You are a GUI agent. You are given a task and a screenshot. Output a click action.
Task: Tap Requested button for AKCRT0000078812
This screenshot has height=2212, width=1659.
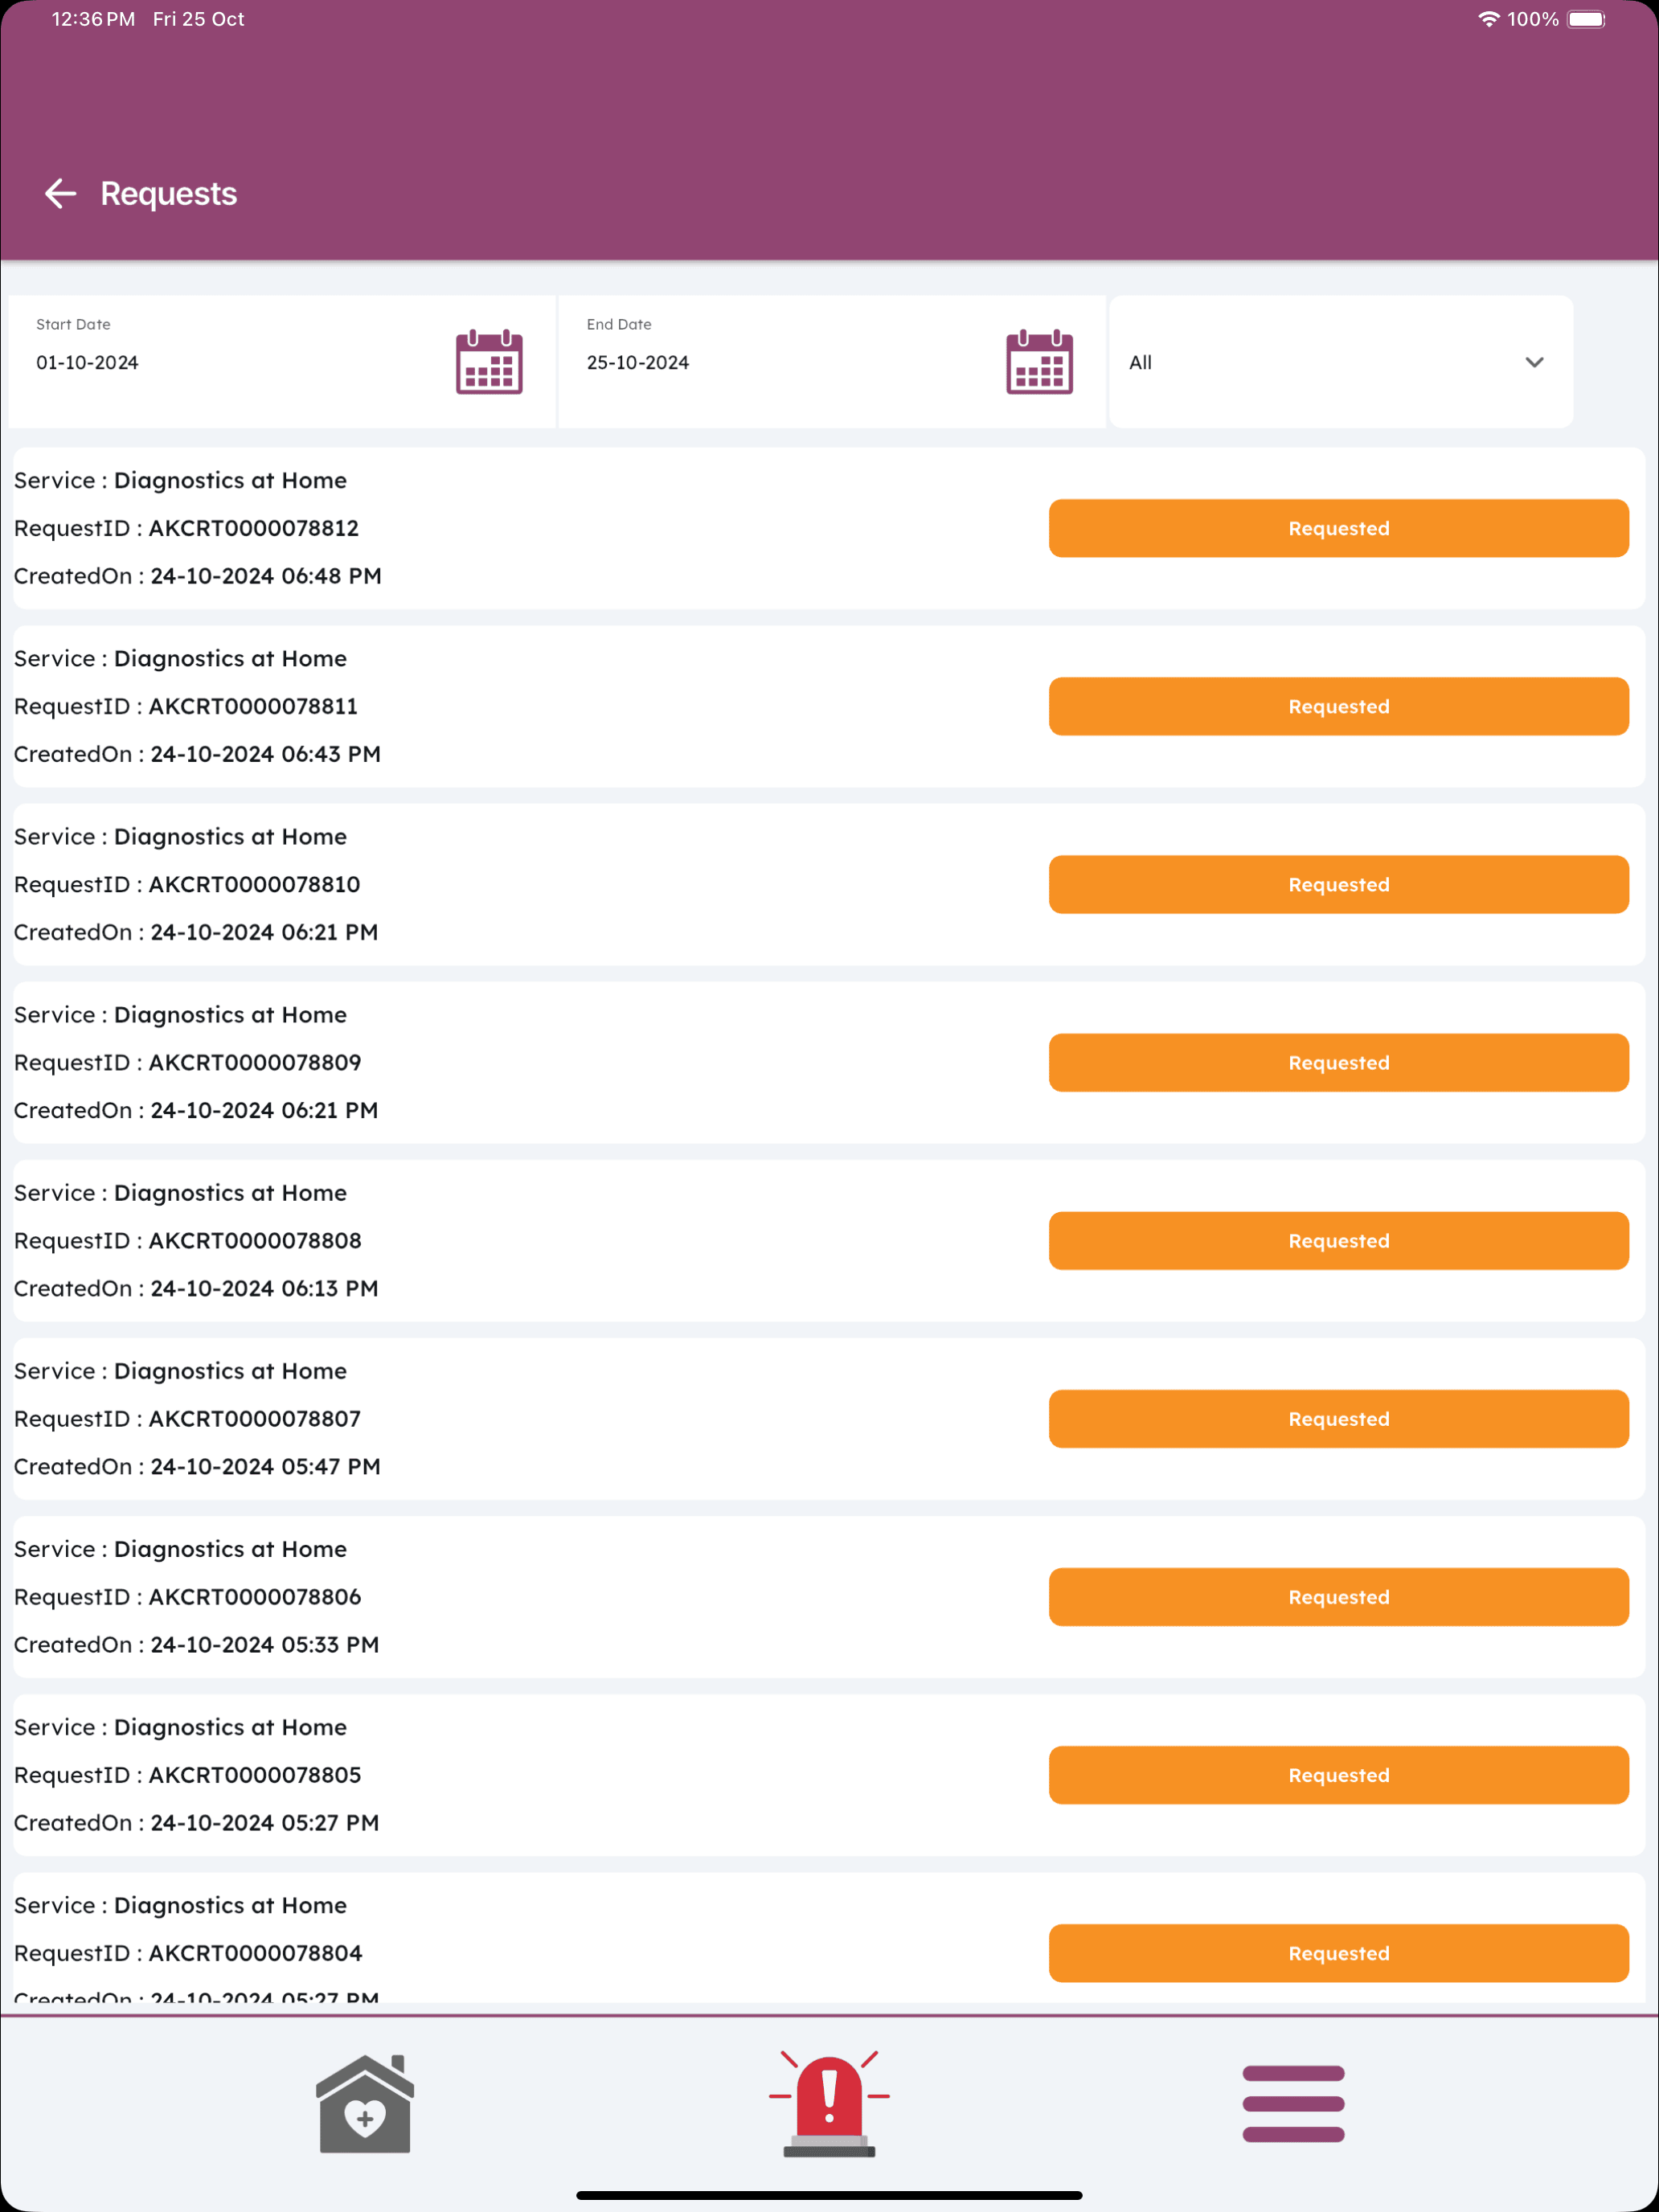pos(1338,528)
